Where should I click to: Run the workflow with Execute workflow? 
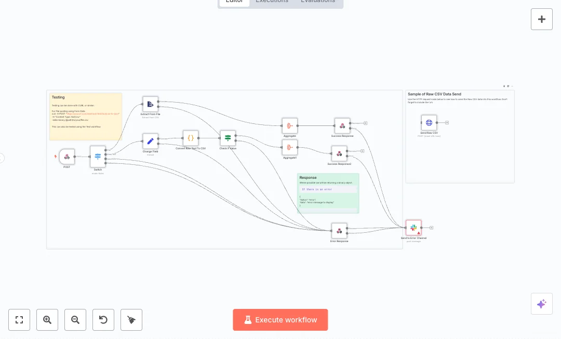click(280, 320)
